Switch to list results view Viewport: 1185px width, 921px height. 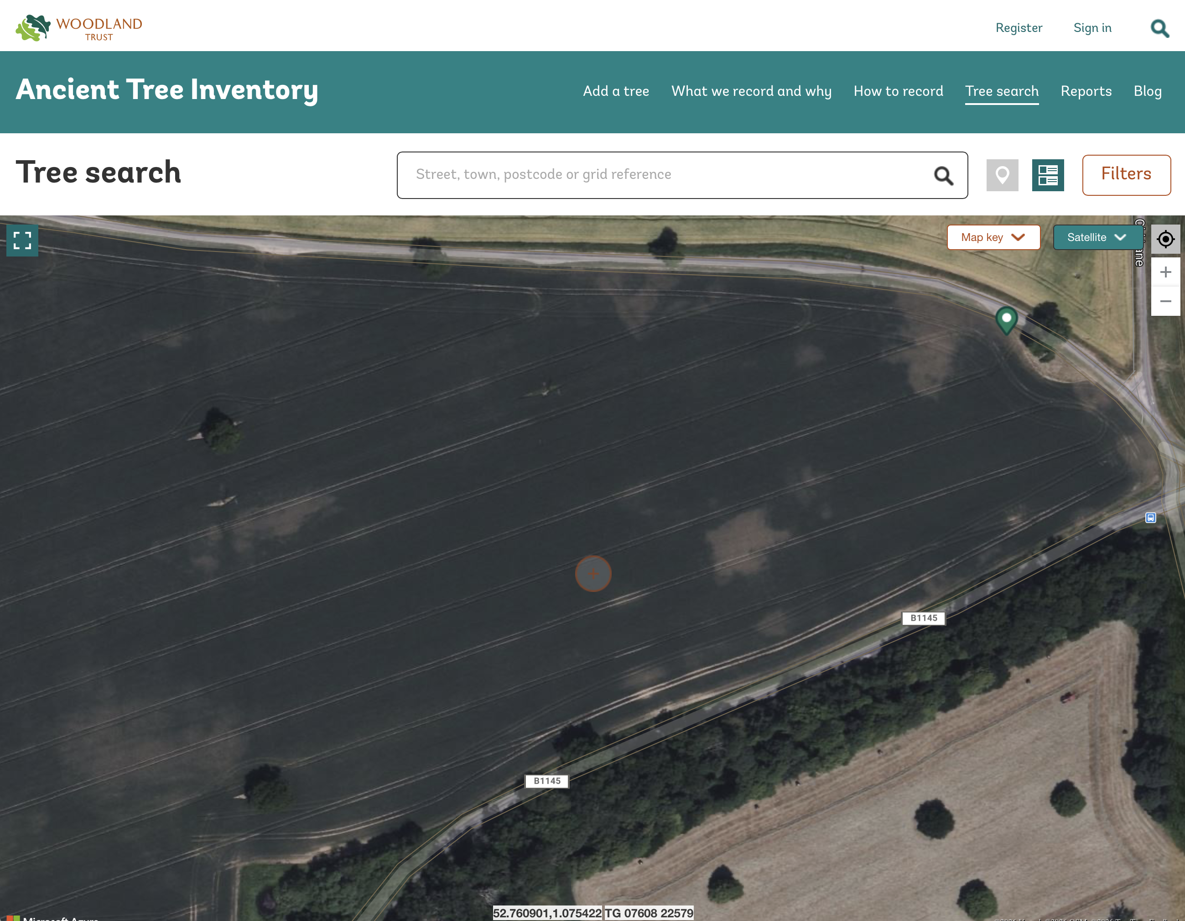point(1048,175)
